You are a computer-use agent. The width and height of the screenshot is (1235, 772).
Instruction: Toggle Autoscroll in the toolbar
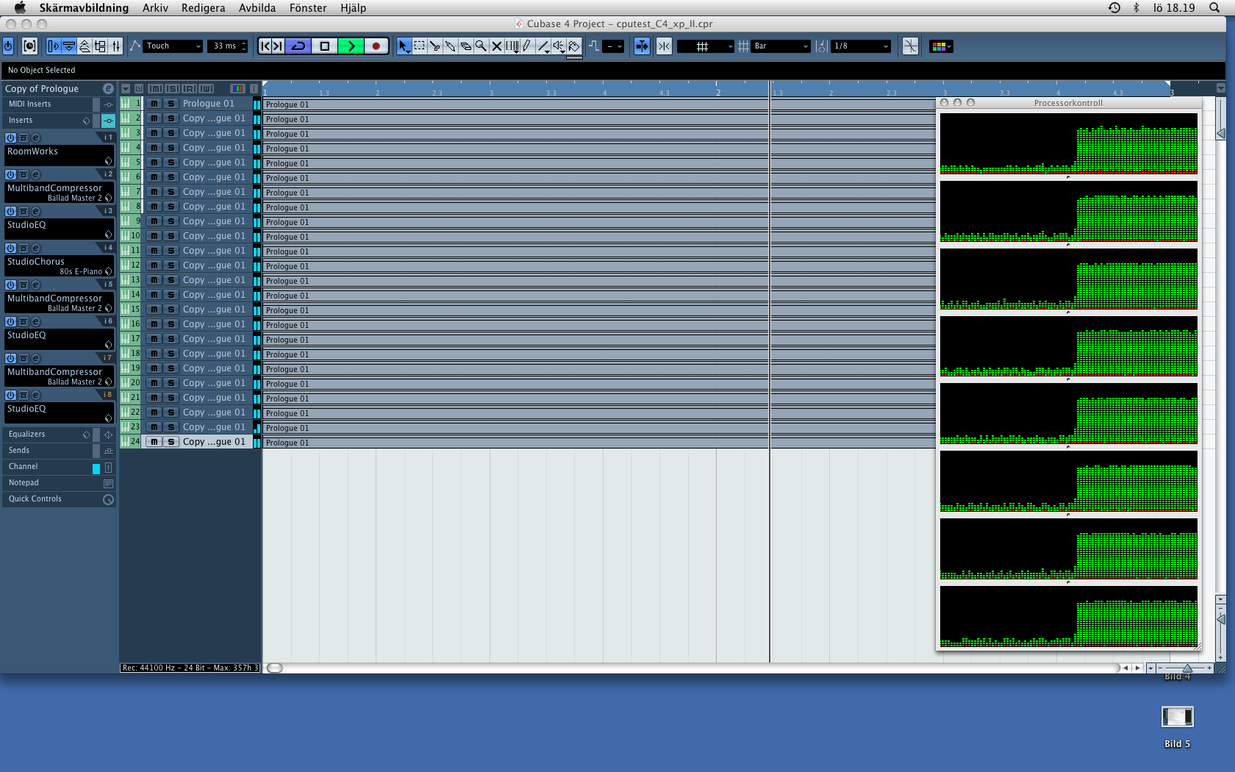tap(642, 46)
